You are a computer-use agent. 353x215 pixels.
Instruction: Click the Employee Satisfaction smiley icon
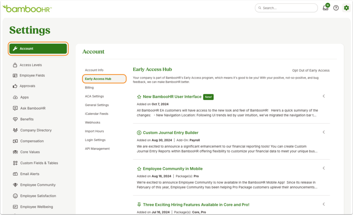coord(15,196)
